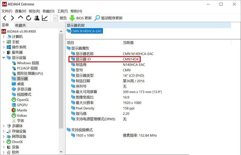Click the user profile icon in toolbar

(37, 18)
